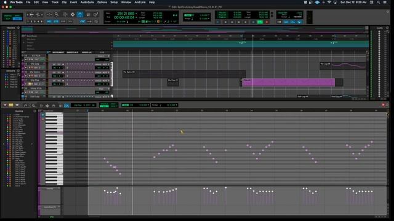Open the Event menu
Screen dimensions: 394x221
click(x=73, y=2)
